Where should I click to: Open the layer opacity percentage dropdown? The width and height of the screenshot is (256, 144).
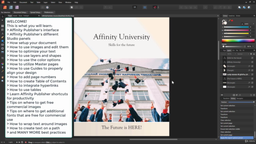coord(231,54)
